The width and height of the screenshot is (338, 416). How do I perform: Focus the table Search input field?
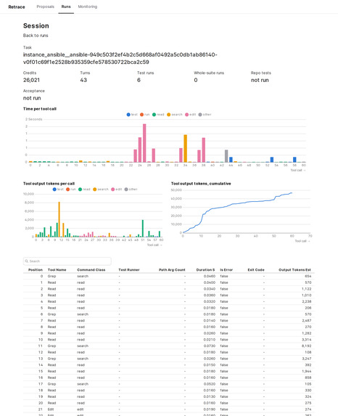point(67,261)
